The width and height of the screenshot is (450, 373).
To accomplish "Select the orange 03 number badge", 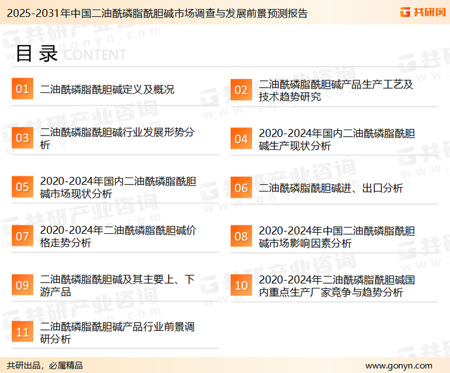I will 22,138.
